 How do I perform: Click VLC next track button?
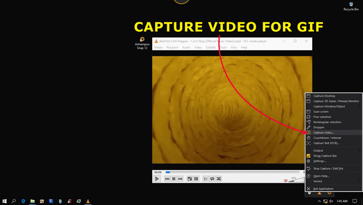point(180,179)
